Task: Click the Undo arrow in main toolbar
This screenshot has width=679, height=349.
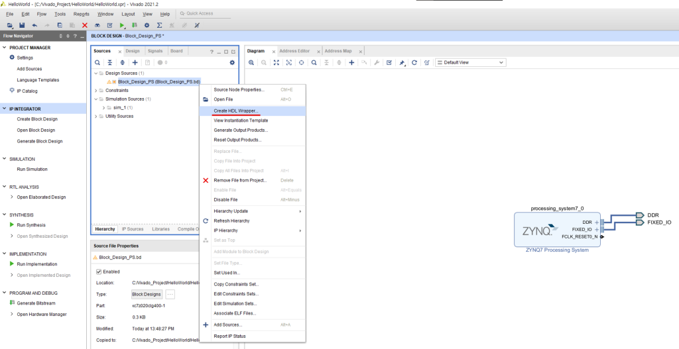Action: (x=34, y=26)
